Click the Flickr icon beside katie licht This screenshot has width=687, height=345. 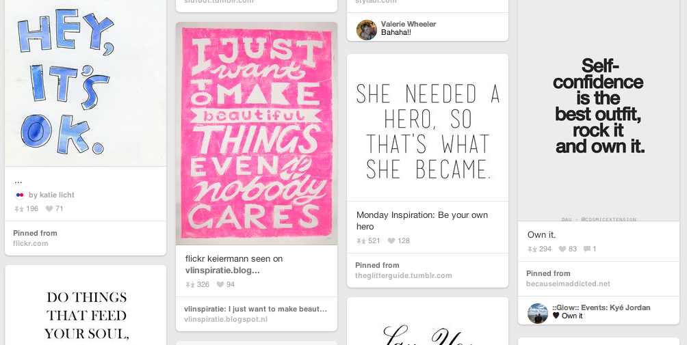point(19,195)
